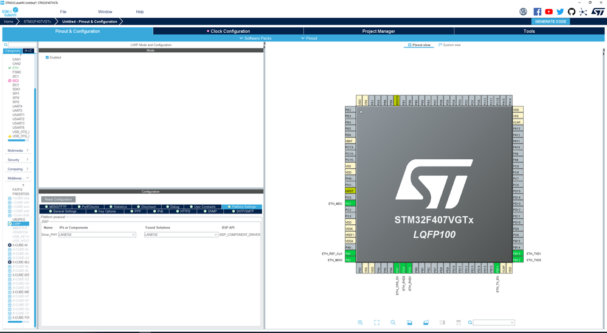This screenshot has width=607, height=333.
Task: Click the categories search input field
Action: [x=22, y=45]
